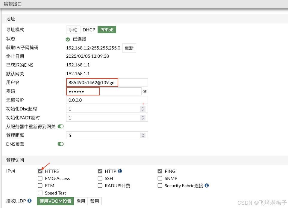
Task: Select the 手动 addressing mode
Action: (x=73, y=30)
